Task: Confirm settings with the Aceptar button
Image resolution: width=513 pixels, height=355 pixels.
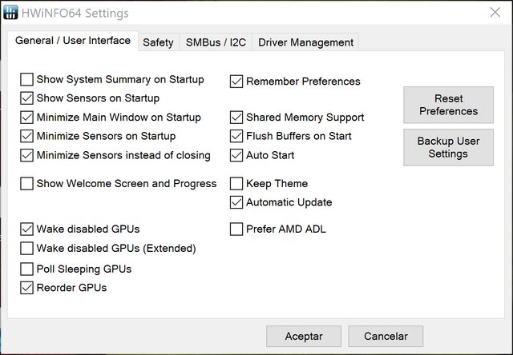Action: [x=304, y=336]
